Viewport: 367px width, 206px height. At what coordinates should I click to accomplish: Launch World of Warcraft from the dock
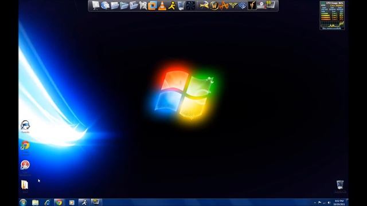click(x=214, y=6)
